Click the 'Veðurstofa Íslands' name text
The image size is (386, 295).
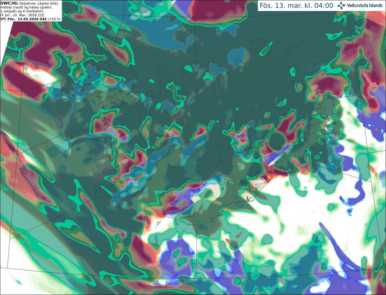365,5
